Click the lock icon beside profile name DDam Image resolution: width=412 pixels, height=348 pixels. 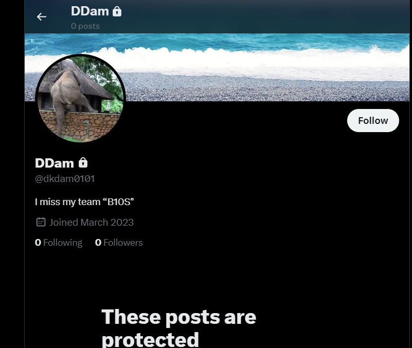click(x=83, y=163)
